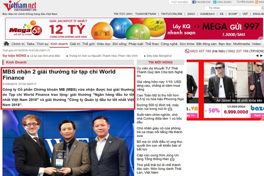Viewport: 264px width, 176px height.
Task: Open the XE link
Action: (x=221, y=14)
